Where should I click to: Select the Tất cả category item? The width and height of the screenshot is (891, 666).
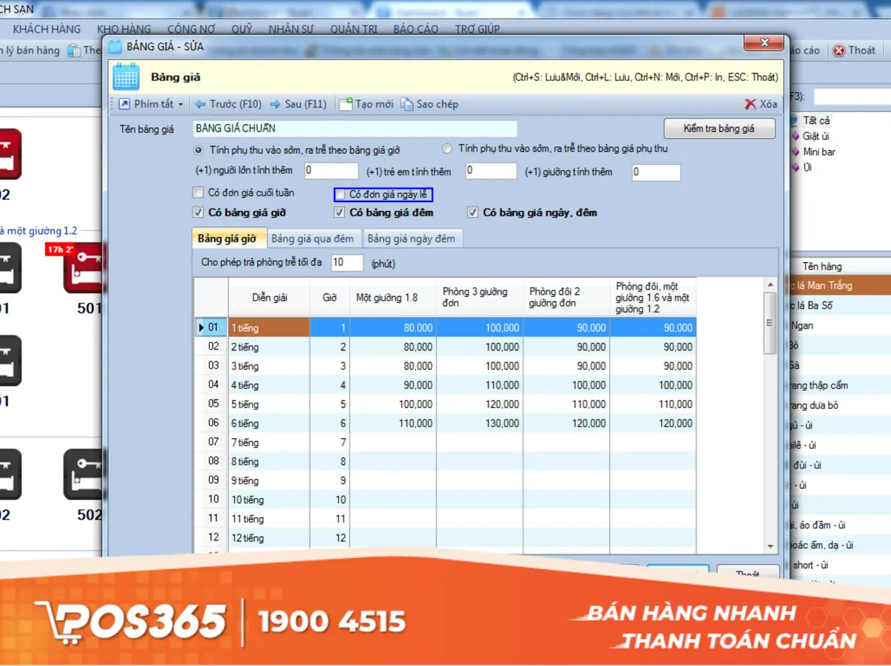[816, 121]
